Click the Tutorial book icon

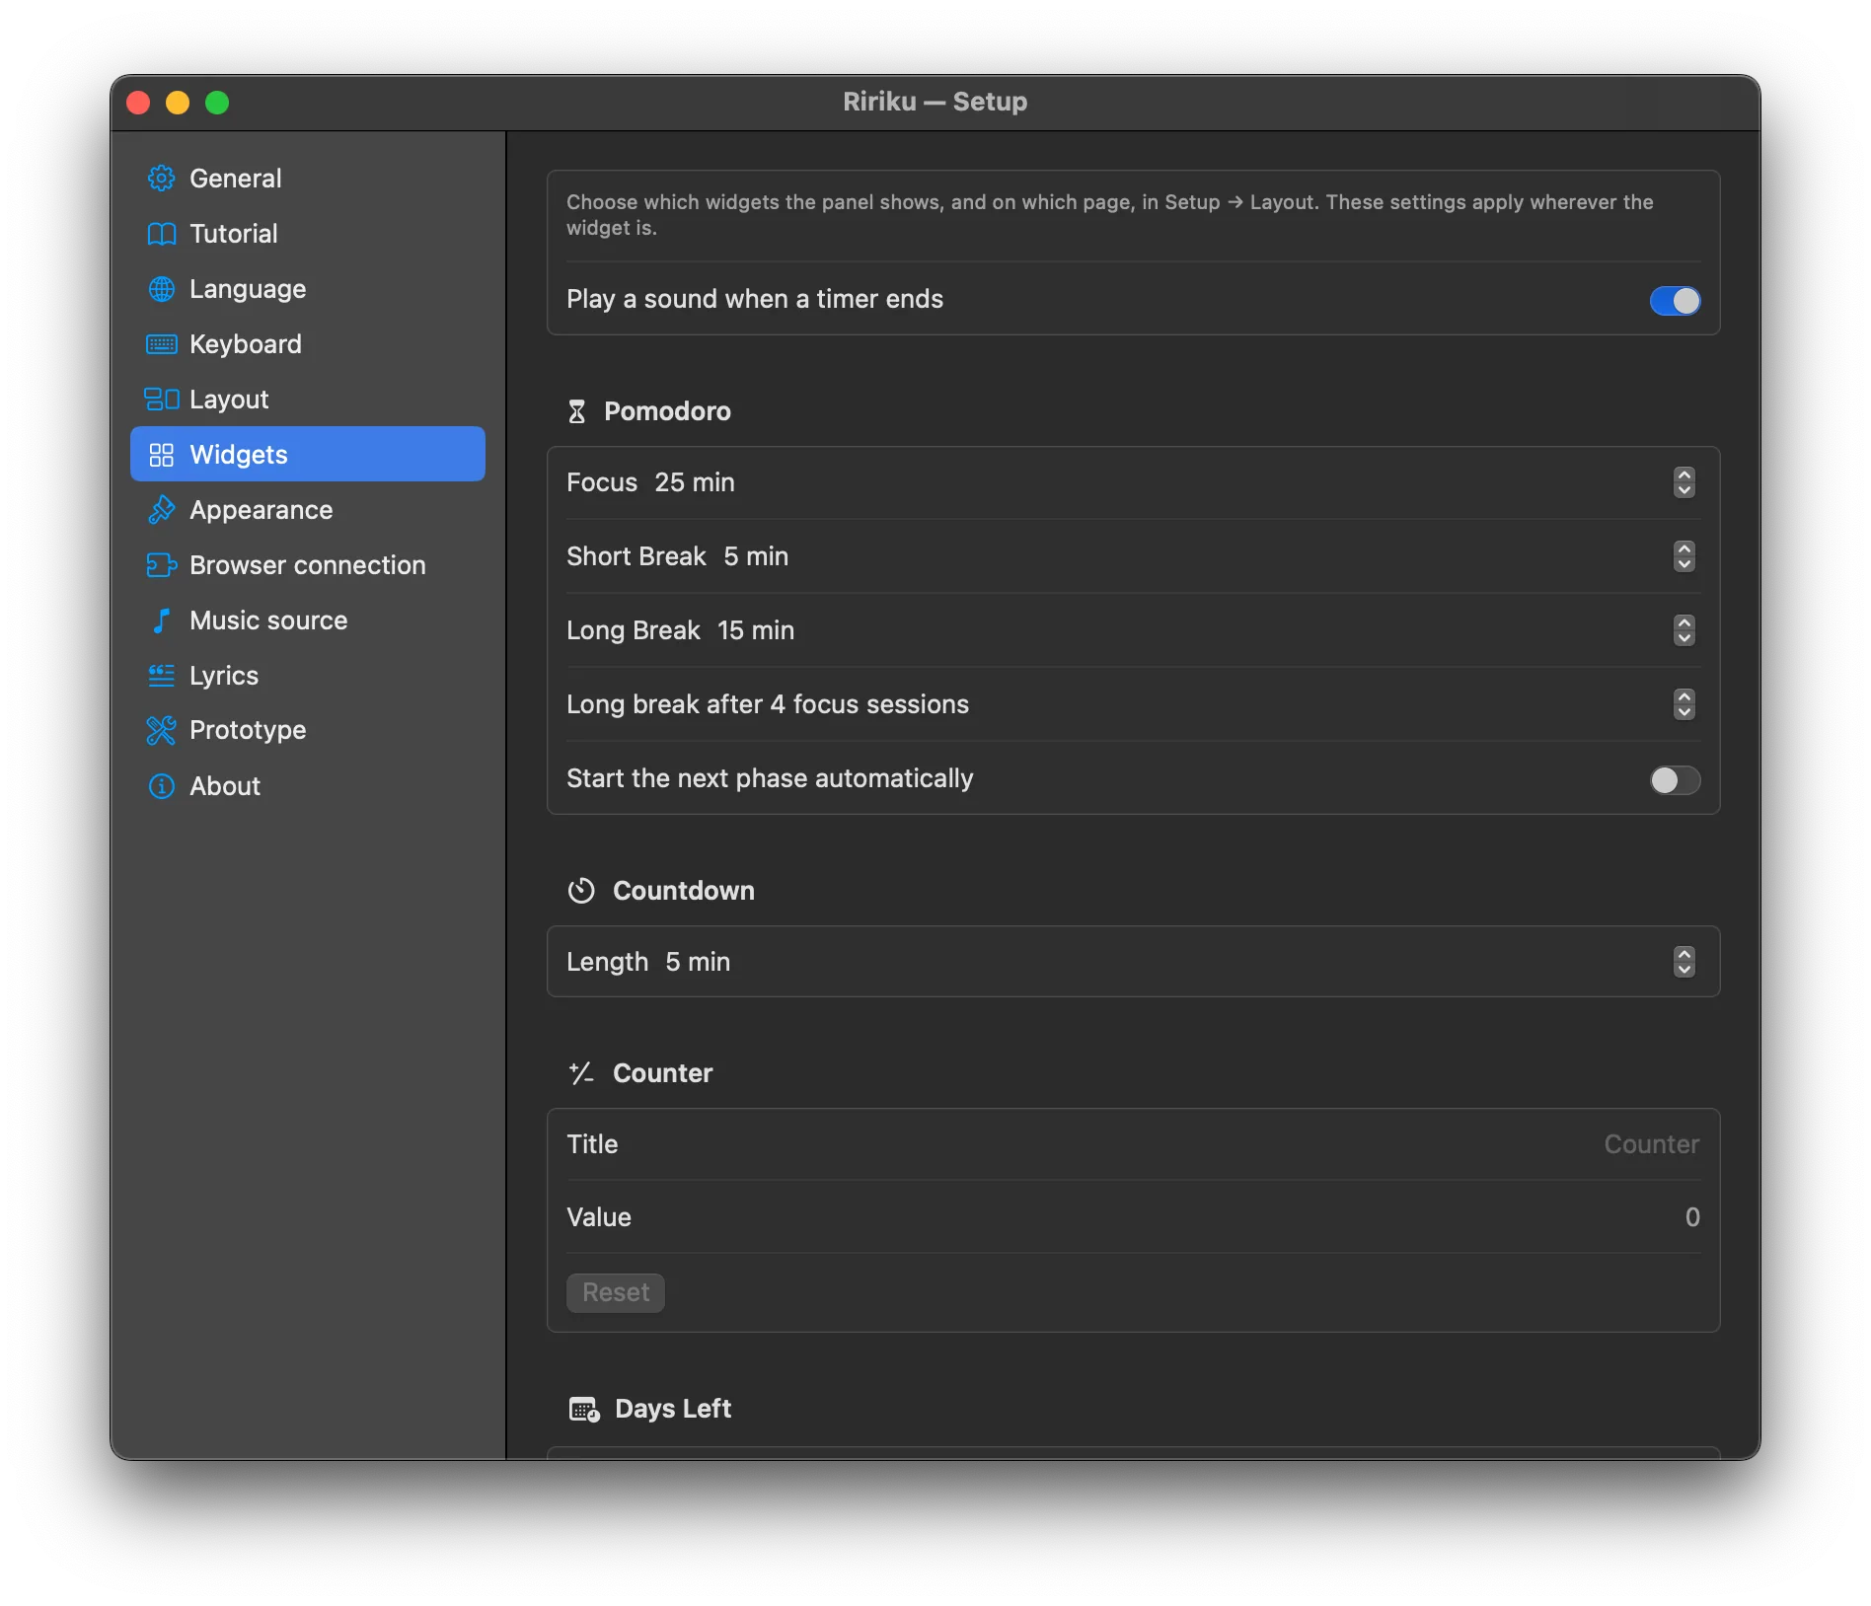pos(161,234)
